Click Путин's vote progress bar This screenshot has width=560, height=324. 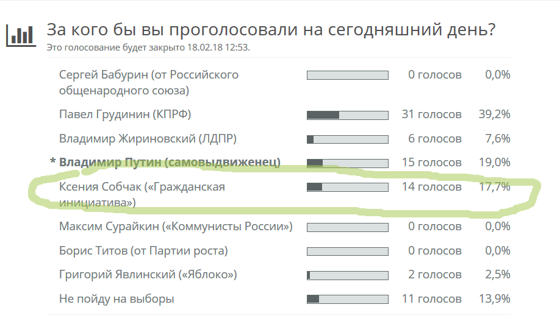pyautogui.click(x=347, y=163)
